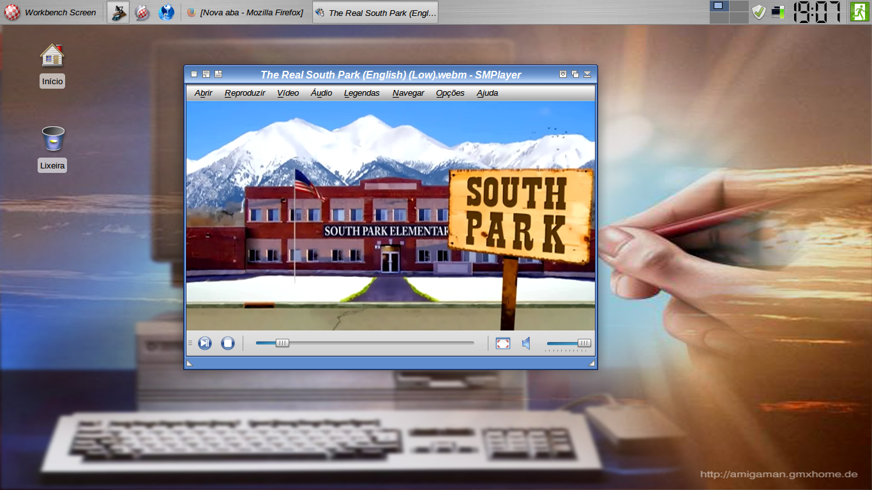This screenshot has width=872, height=490.
Task: Open the Opções menu
Action: 450,93
